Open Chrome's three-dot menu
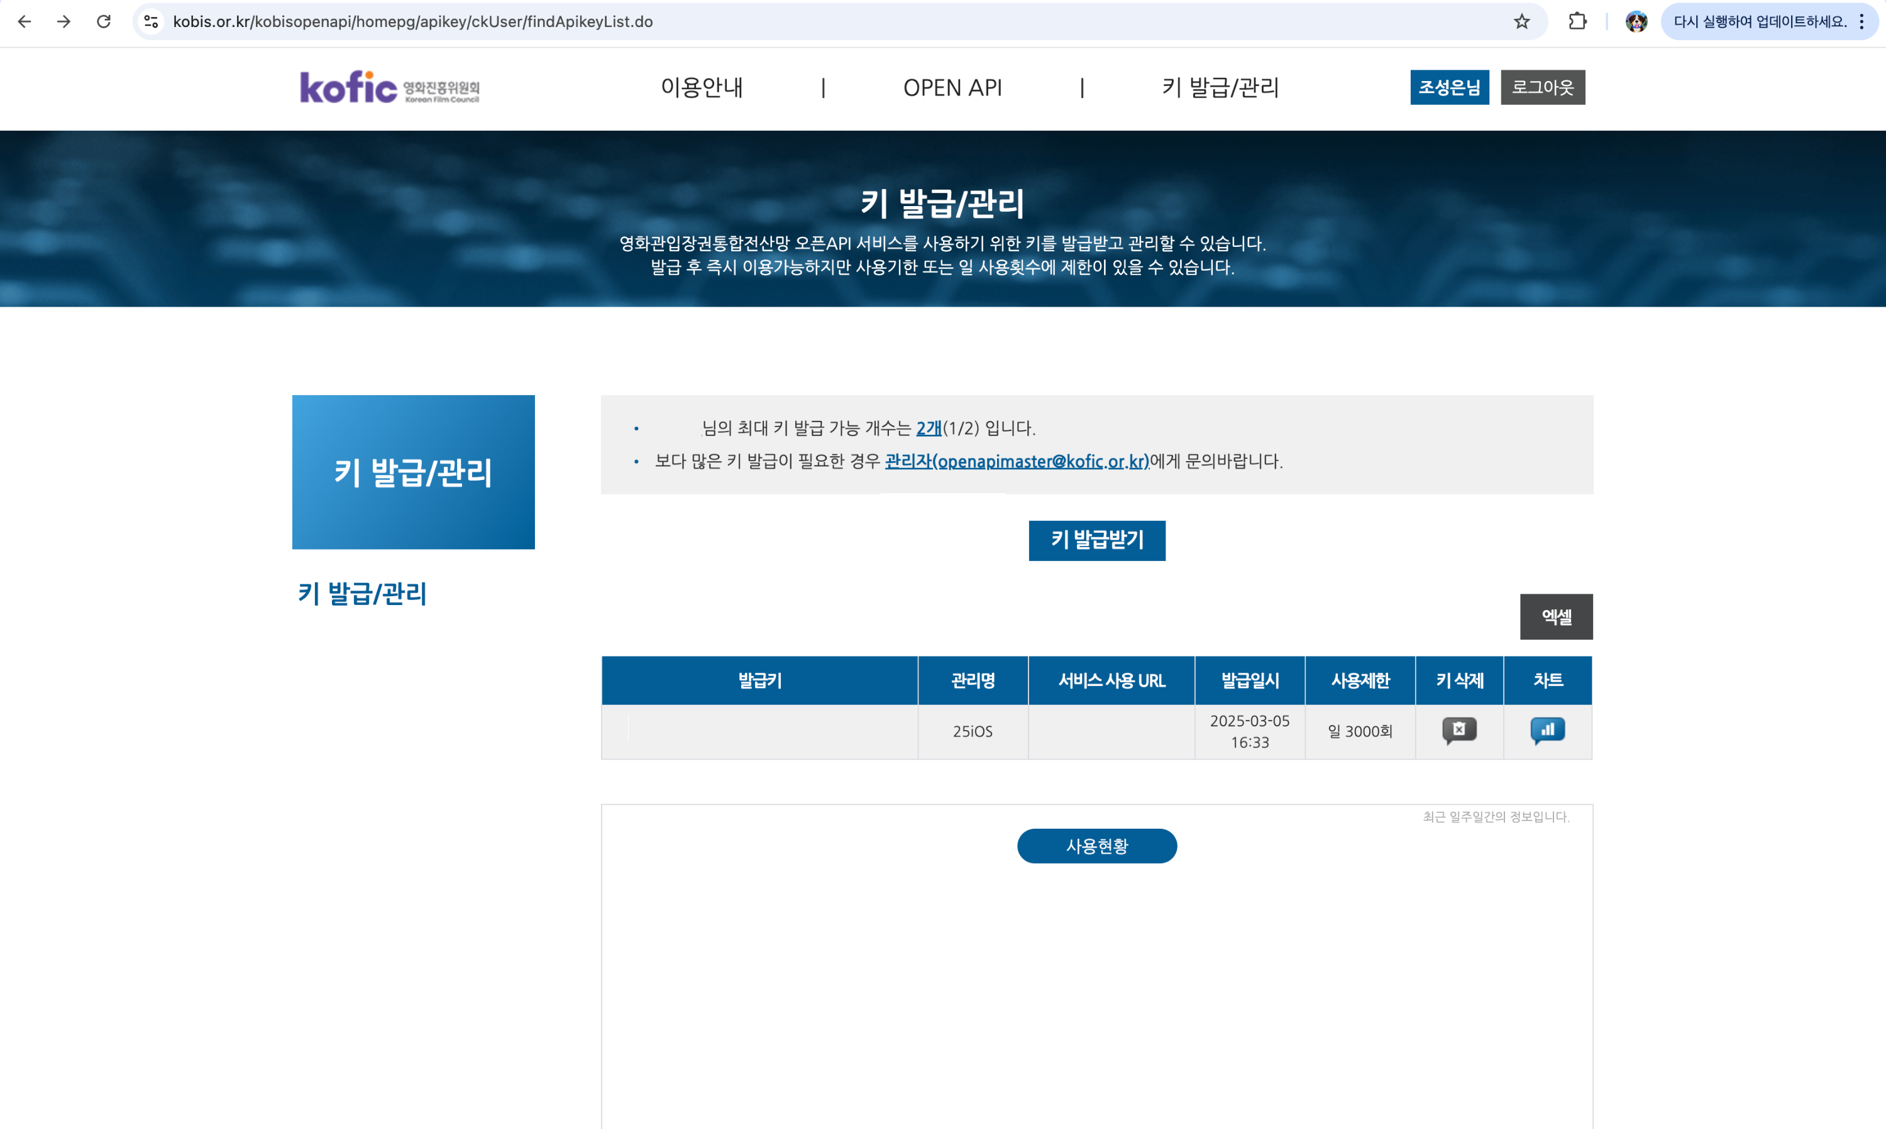 (1861, 21)
